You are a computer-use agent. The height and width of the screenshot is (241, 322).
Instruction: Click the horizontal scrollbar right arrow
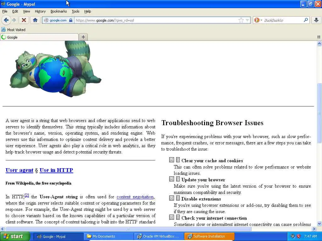click(x=314, y=229)
